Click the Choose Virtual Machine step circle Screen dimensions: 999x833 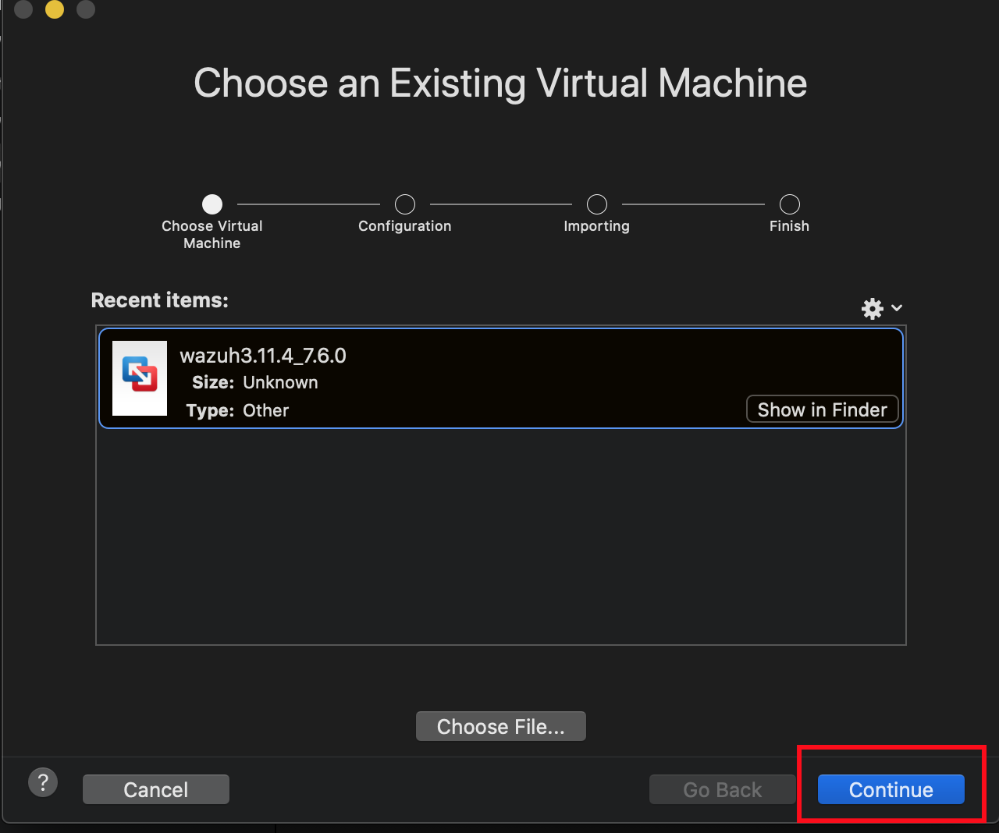click(x=212, y=204)
